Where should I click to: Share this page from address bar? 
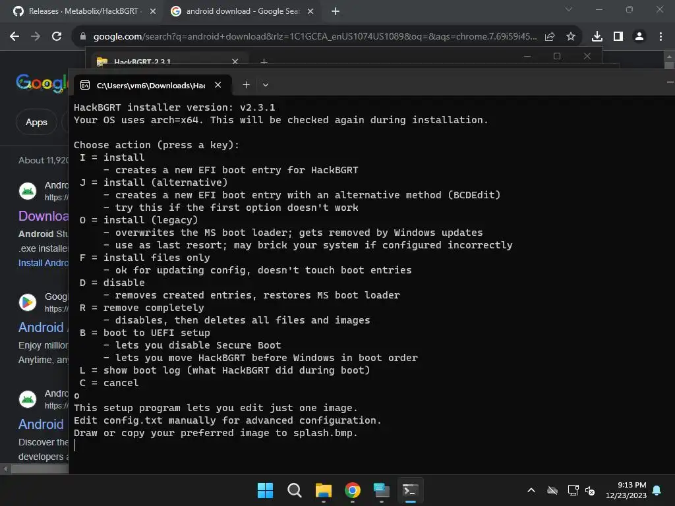point(550,37)
